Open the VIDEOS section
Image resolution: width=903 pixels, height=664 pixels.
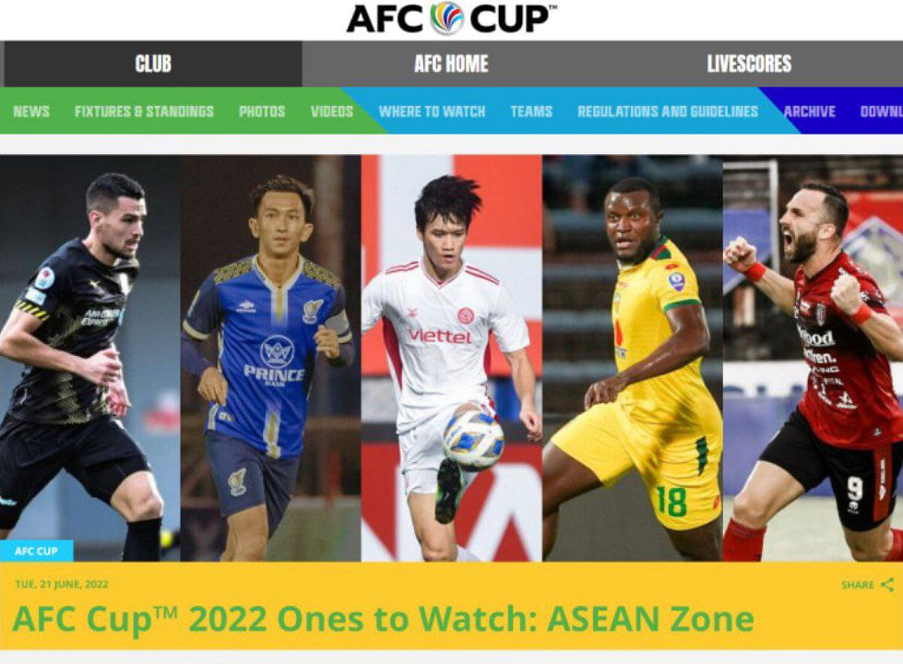click(x=332, y=112)
